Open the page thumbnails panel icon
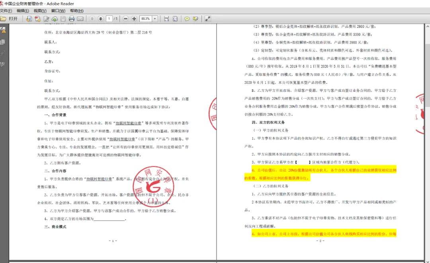Viewport: 430px width, 263px height. [3, 42]
